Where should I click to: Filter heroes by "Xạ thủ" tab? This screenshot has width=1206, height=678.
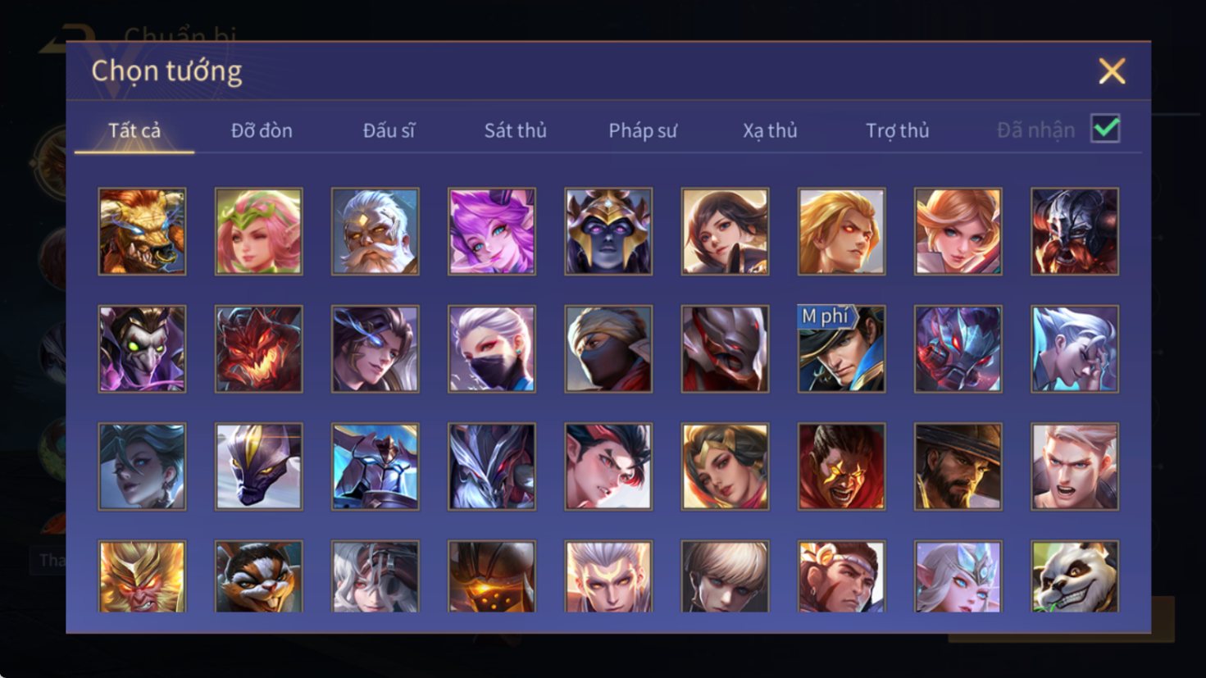point(770,130)
